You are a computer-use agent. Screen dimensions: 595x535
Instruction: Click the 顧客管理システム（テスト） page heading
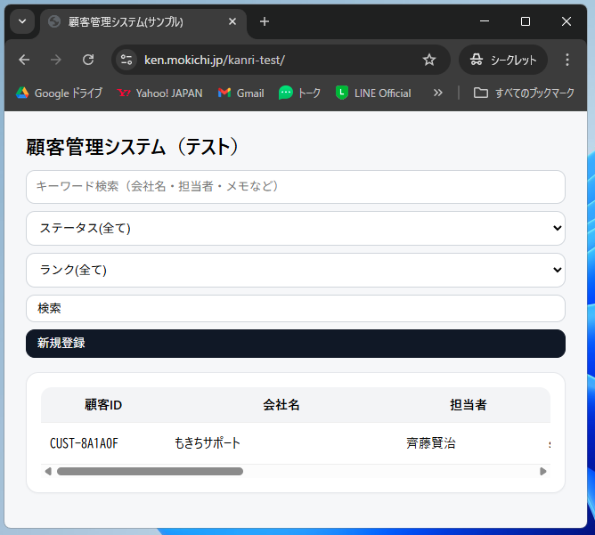pos(134,147)
